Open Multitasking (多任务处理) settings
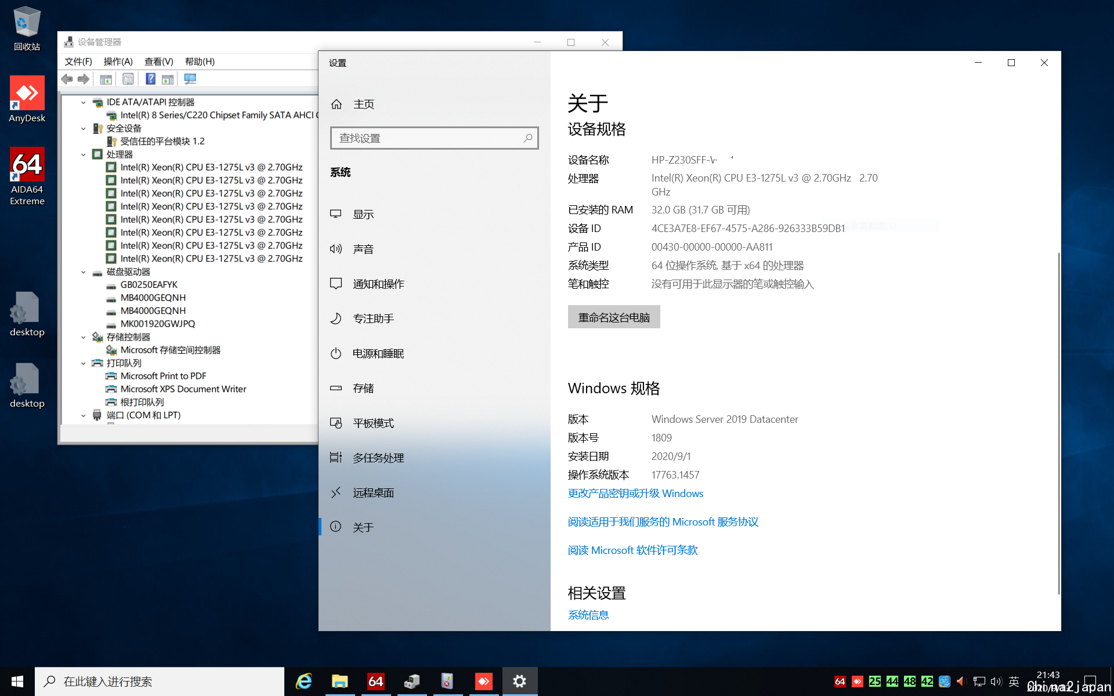Image resolution: width=1114 pixels, height=696 pixels. (434, 458)
